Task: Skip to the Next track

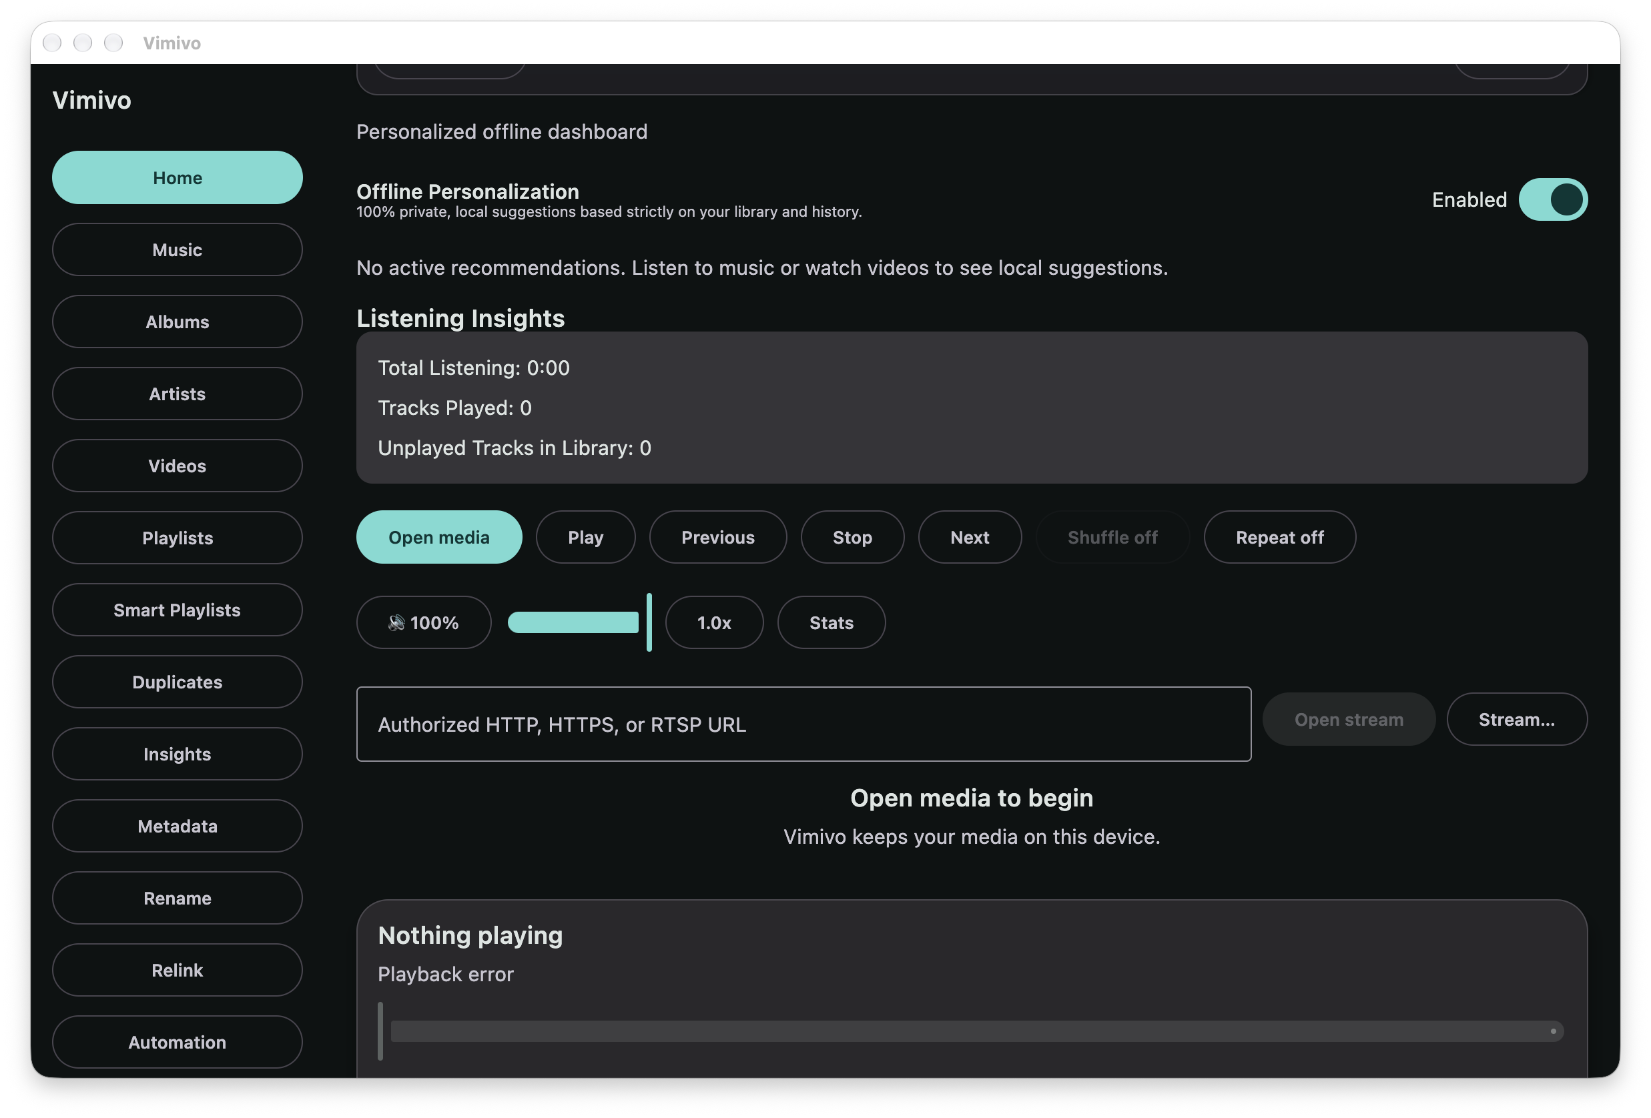Action: click(969, 538)
